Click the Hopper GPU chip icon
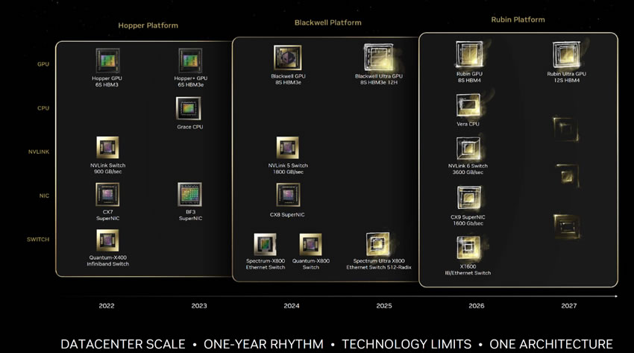Image resolution: width=634 pixels, height=353 pixels. coord(107,60)
